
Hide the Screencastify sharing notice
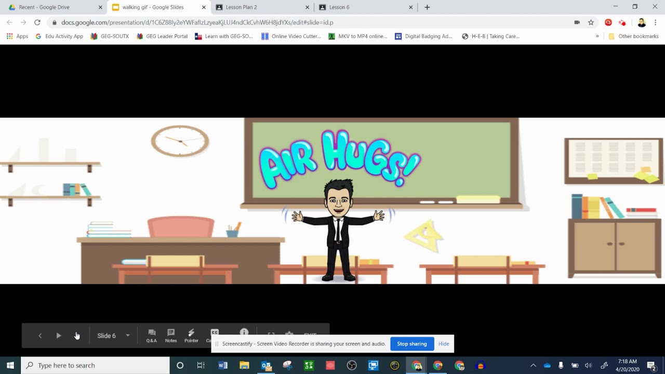tap(444, 344)
